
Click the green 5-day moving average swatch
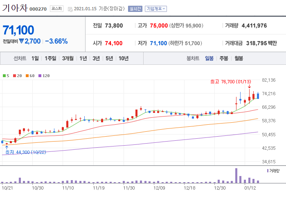coord(4,76)
